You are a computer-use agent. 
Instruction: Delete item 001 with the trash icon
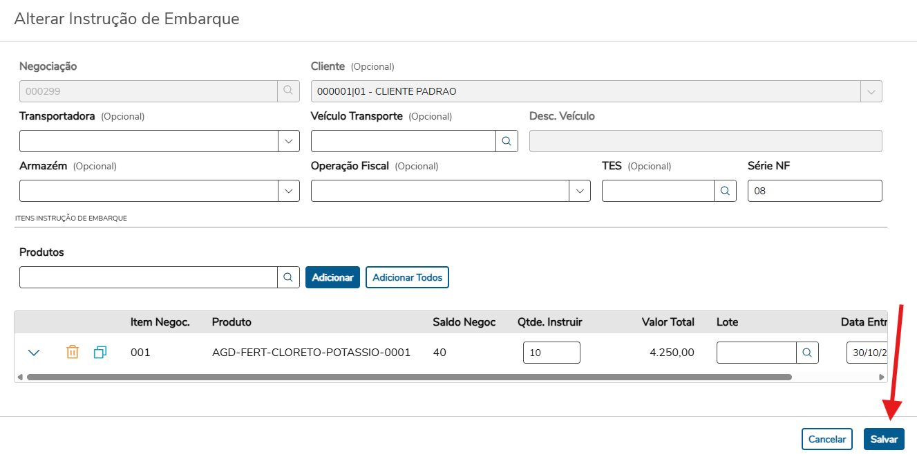[x=73, y=352]
